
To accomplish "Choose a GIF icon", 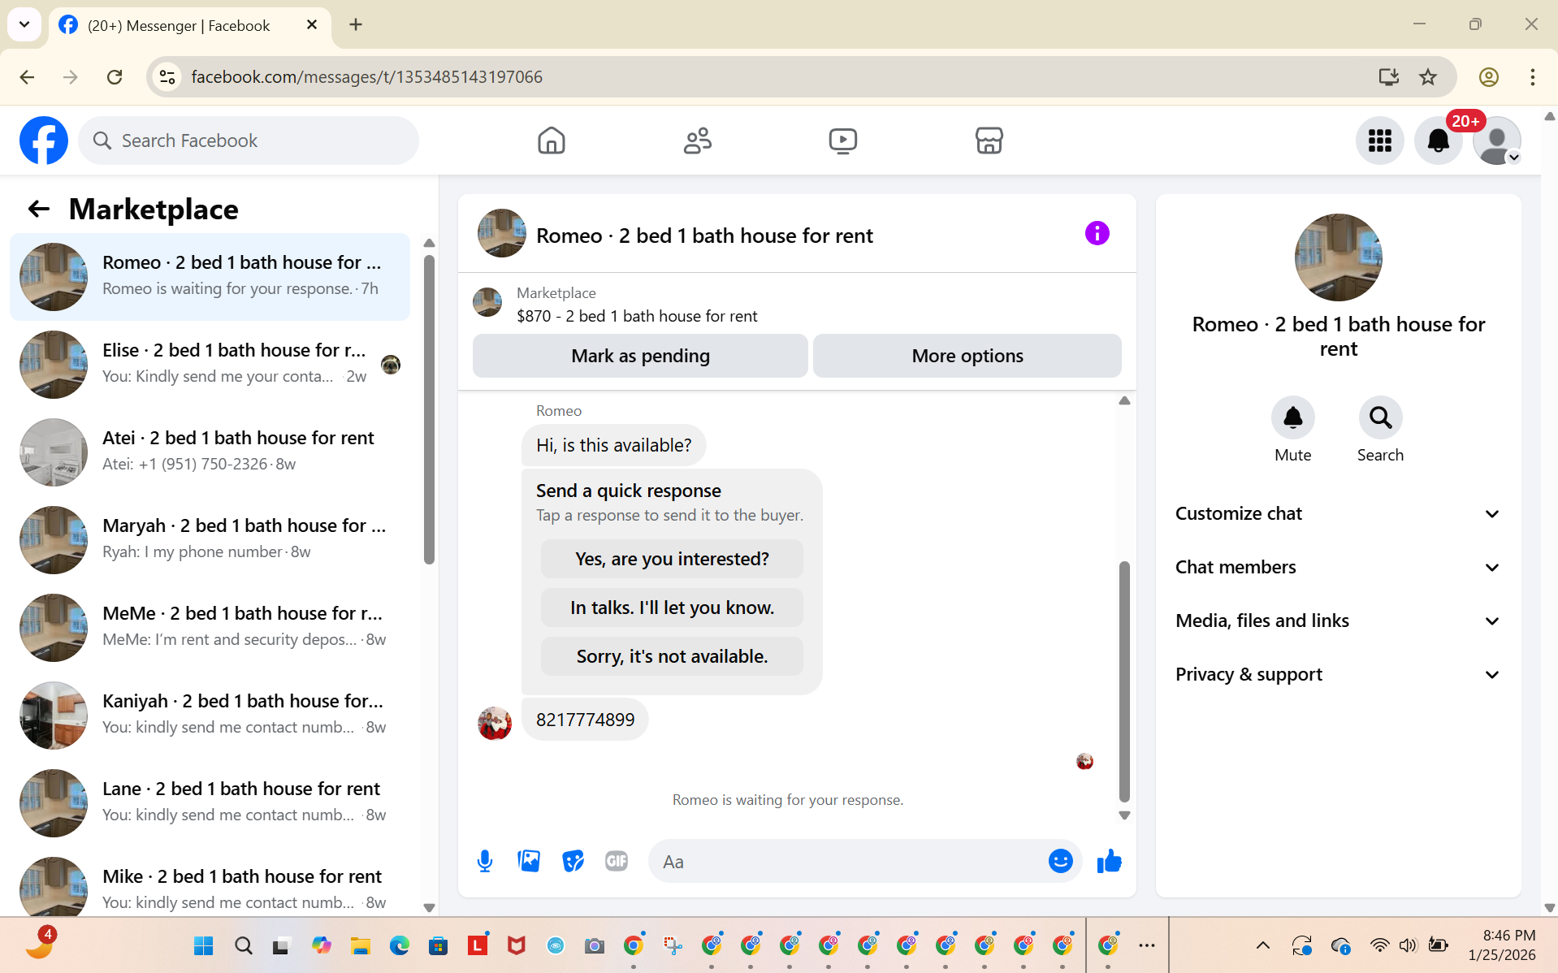I will coord(617,861).
